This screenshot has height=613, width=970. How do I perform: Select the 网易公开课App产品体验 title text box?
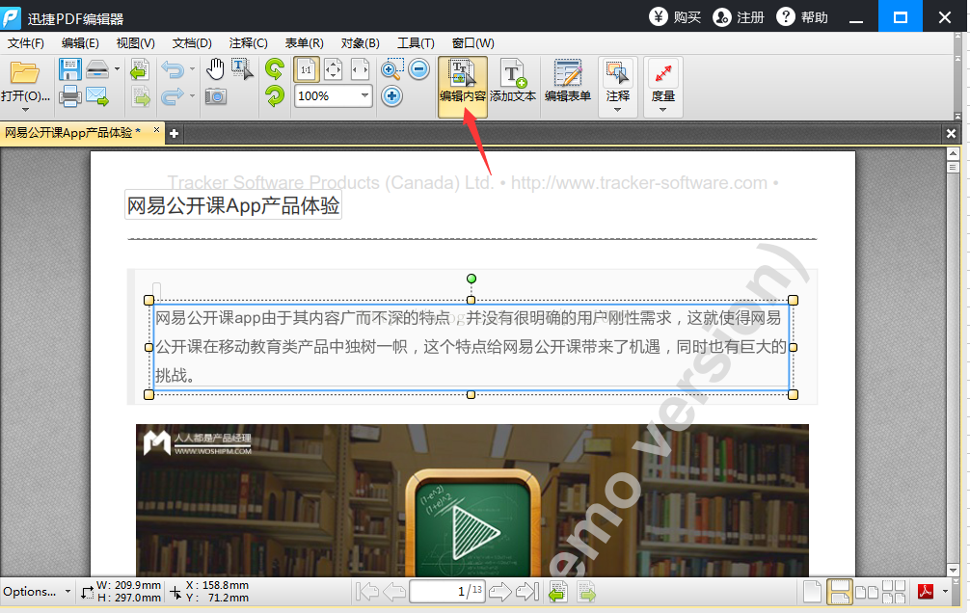(x=233, y=205)
